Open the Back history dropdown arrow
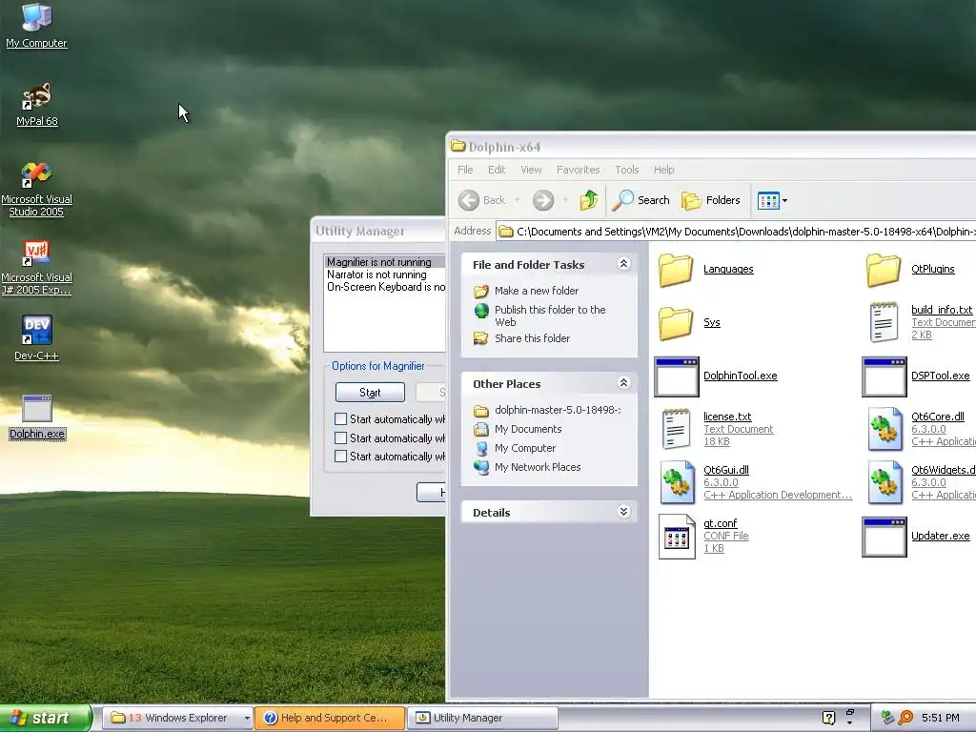Viewport: 976px width, 732px height. (517, 200)
